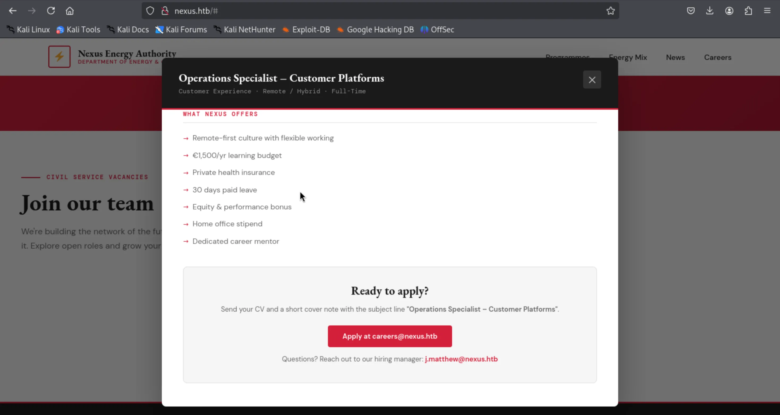Click '30 days paid leave' item

pyautogui.click(x=225, y=190)
